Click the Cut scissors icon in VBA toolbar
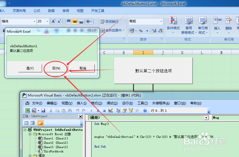 pyautogui.click(x=51, y=111)
